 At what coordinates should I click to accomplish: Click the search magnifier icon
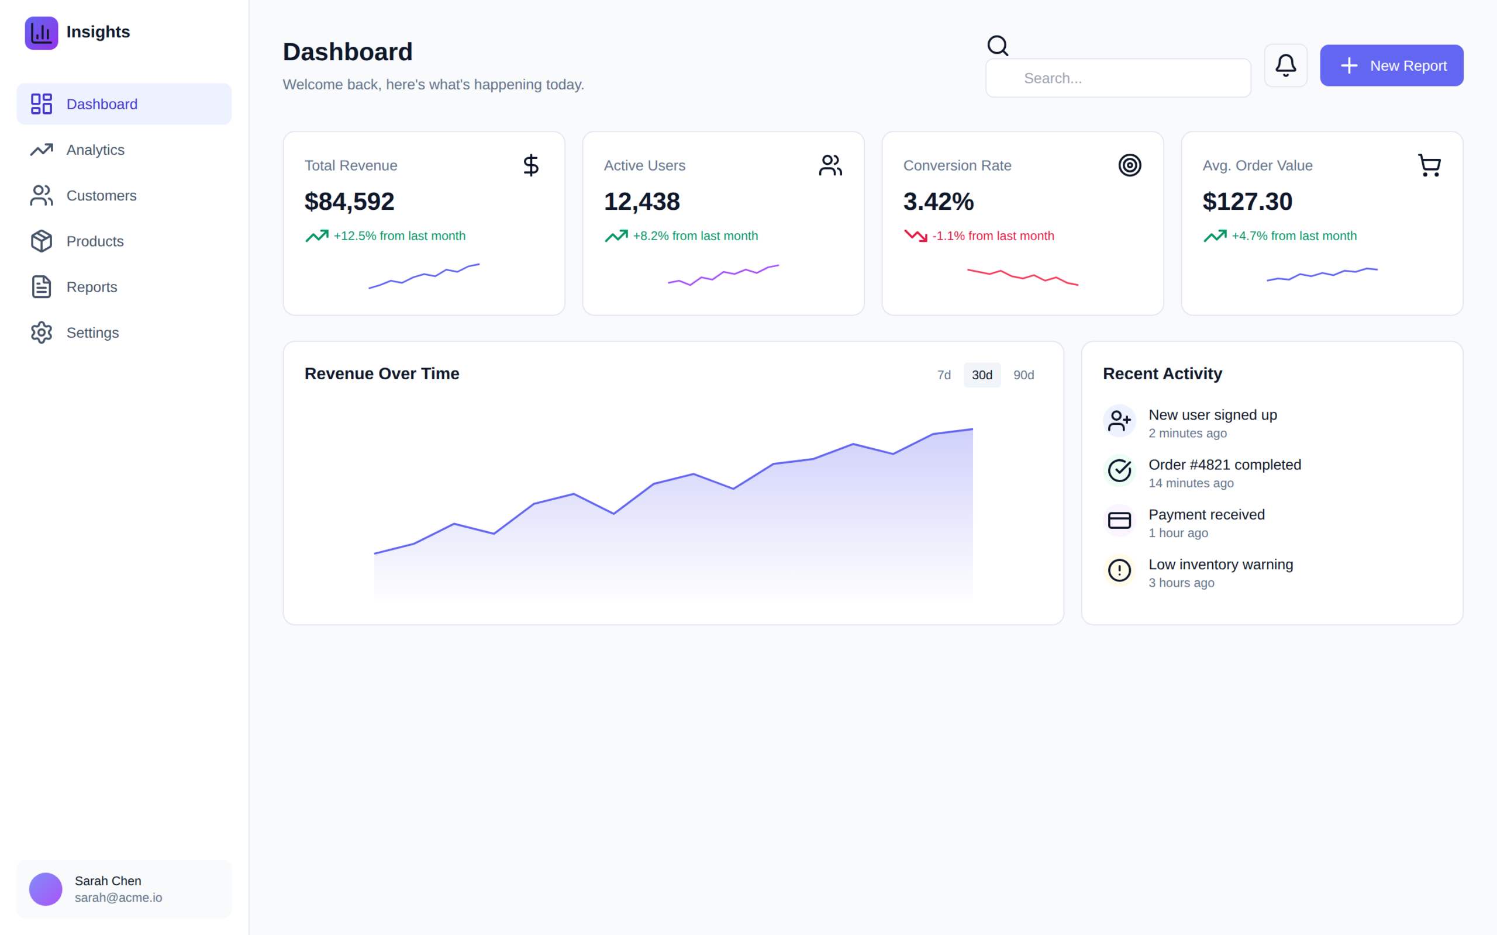(x=998, y=46)
